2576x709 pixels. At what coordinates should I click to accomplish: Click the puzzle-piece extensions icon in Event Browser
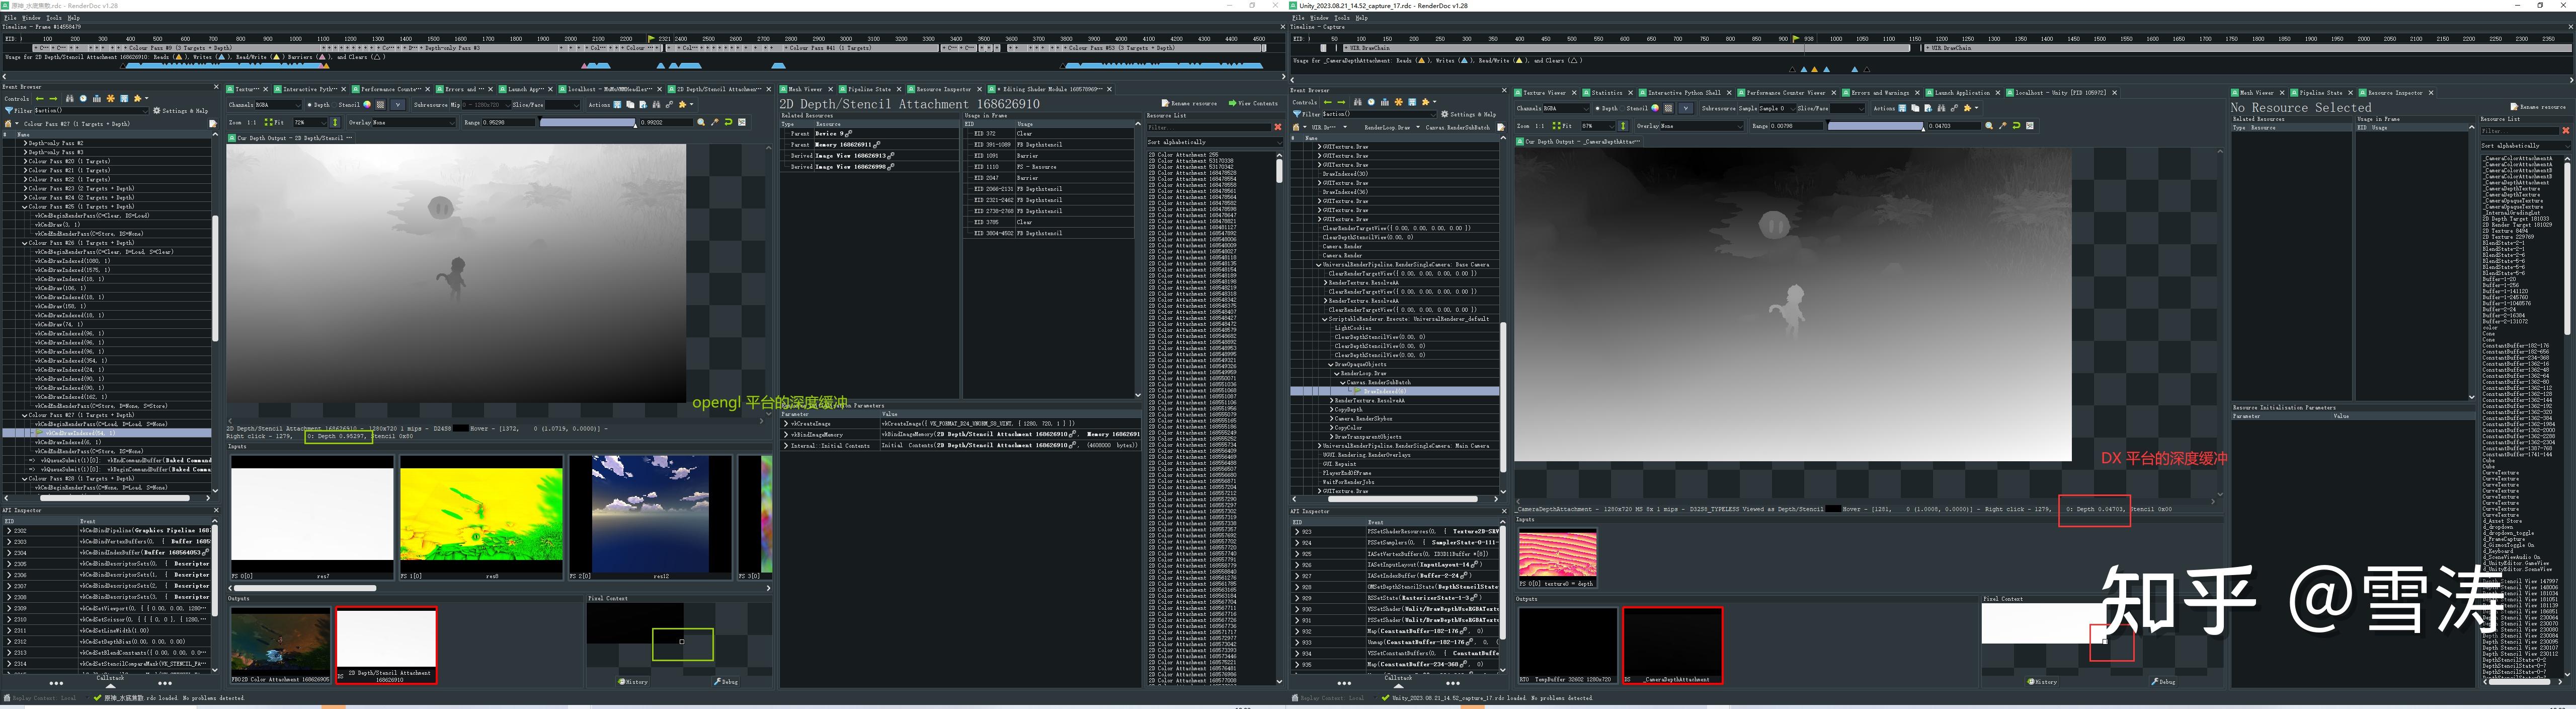click(x=137, y=98)
